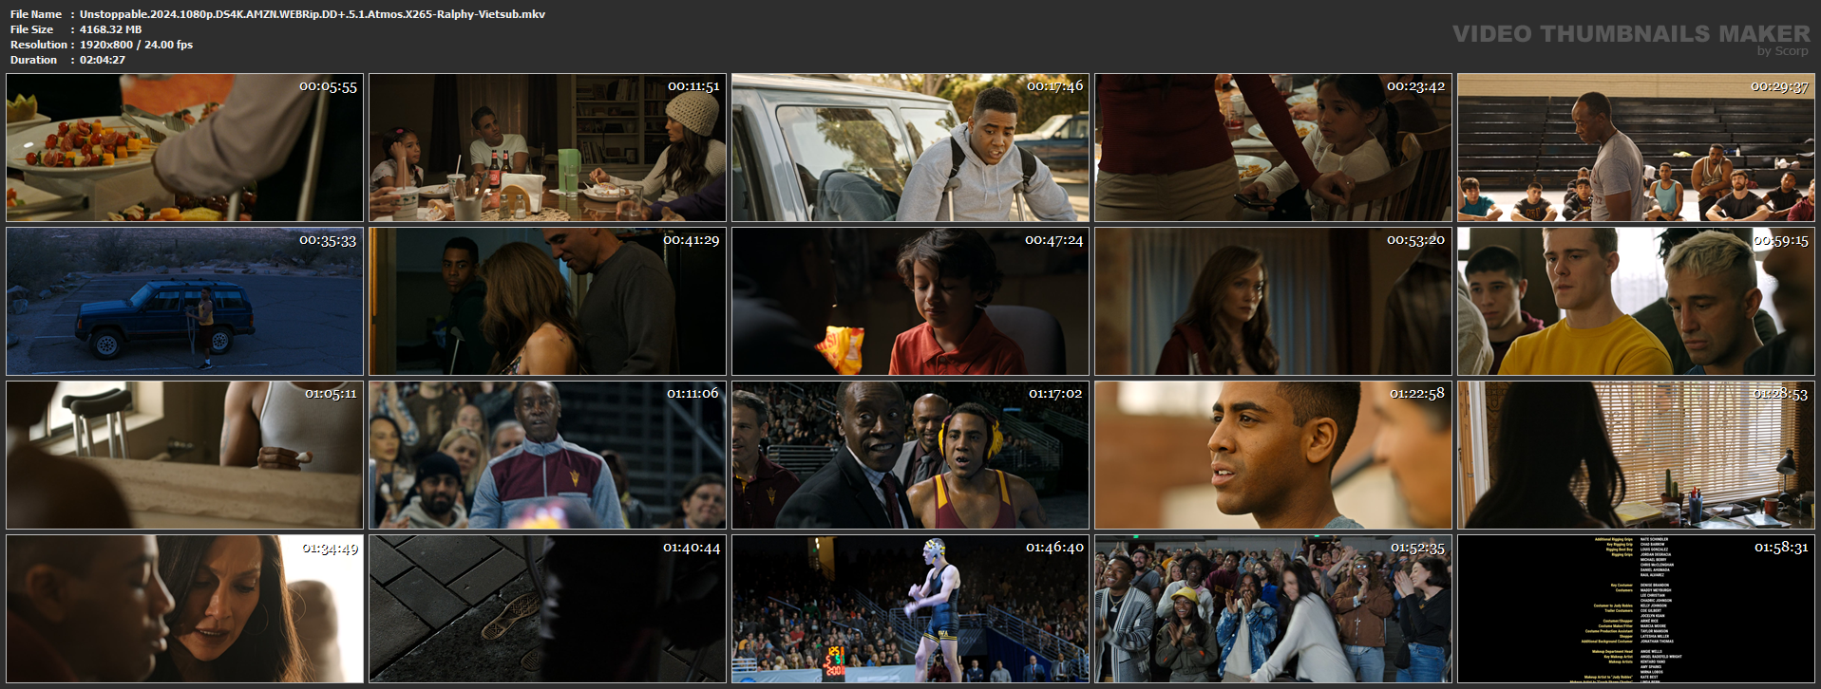Click the wrestler thumbnail at 01:17:02
Viewport: 1821px width, 689px height.
click(x=910, y=455)
